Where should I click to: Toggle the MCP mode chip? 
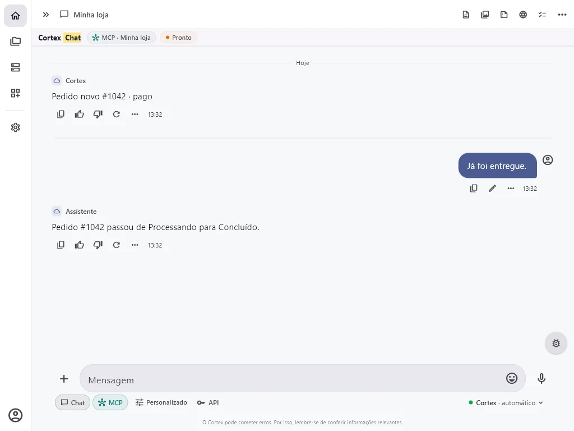coord(110,402)
